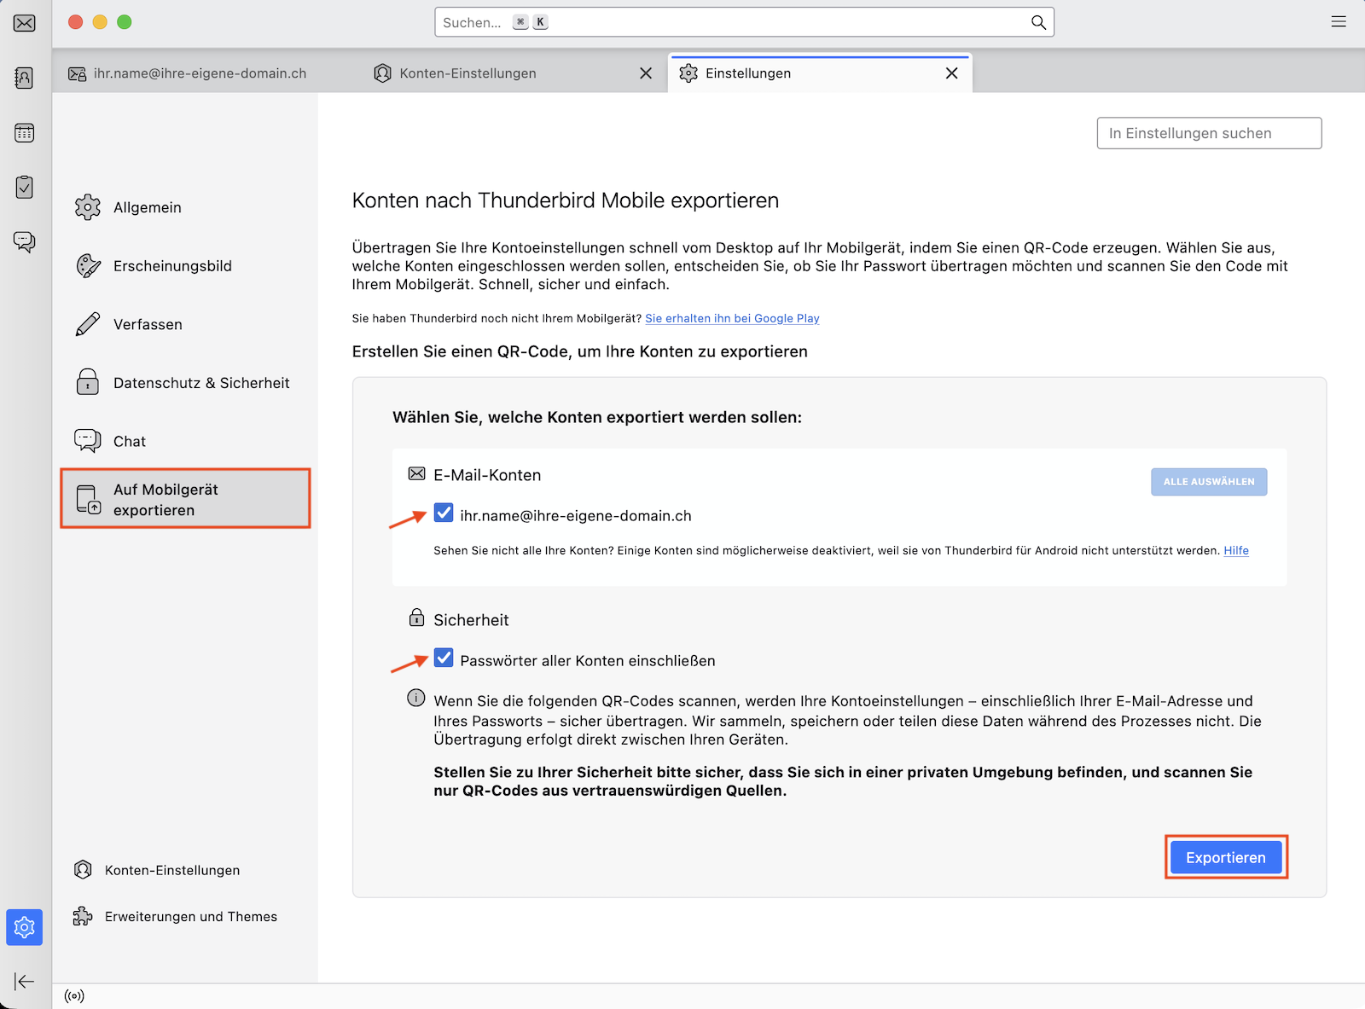Click the info icon beside security notice
The width and height of the screenshot is (1365, 1009).
pos(415,699)
